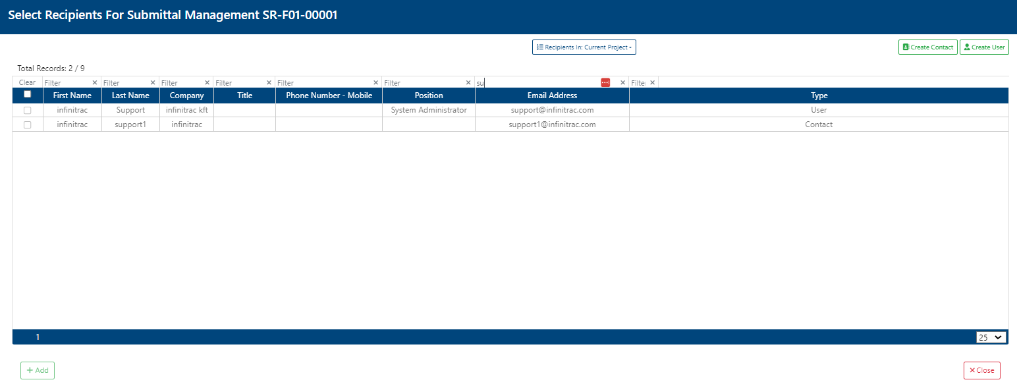
Task: Clear the Company filter with its x icon
Action: (207, 83)
